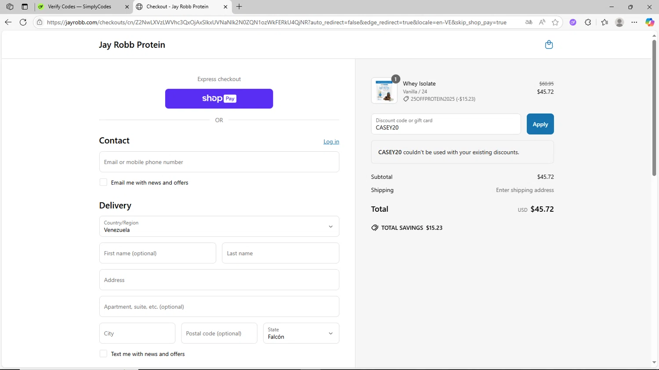The image size is (659, 370).
Task: Open tab actions menu icon
Action: (25, 7)
